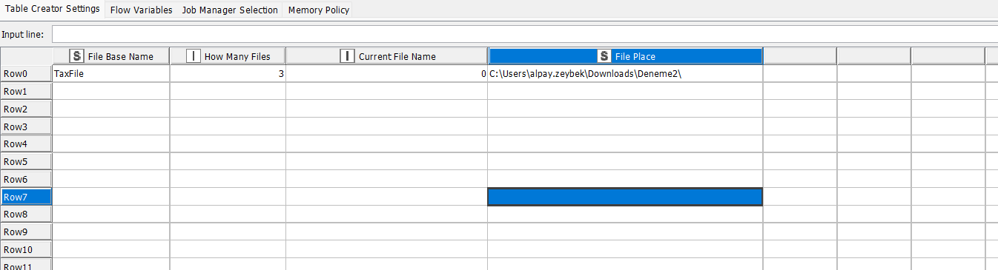Click the String type icon of File Base Name

click(x=76, y=56)
